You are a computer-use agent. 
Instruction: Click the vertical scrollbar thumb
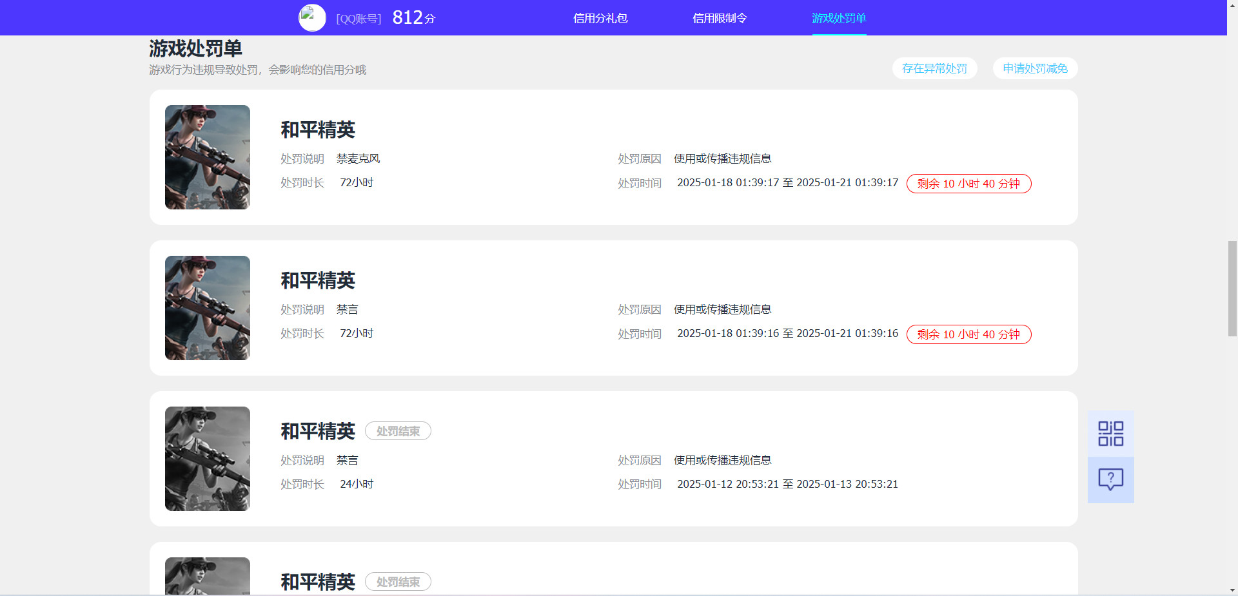tap(1232, 289)
